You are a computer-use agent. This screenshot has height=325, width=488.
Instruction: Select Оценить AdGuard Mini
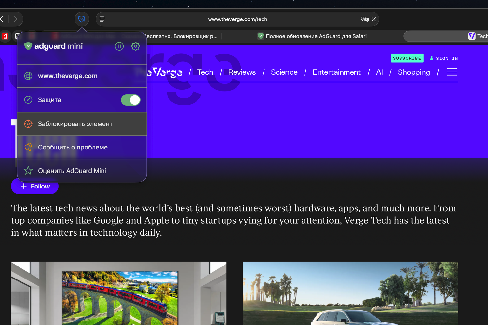click(x=82, y=171)
